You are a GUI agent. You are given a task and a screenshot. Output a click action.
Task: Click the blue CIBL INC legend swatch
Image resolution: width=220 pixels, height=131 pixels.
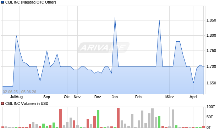[2, 2]
